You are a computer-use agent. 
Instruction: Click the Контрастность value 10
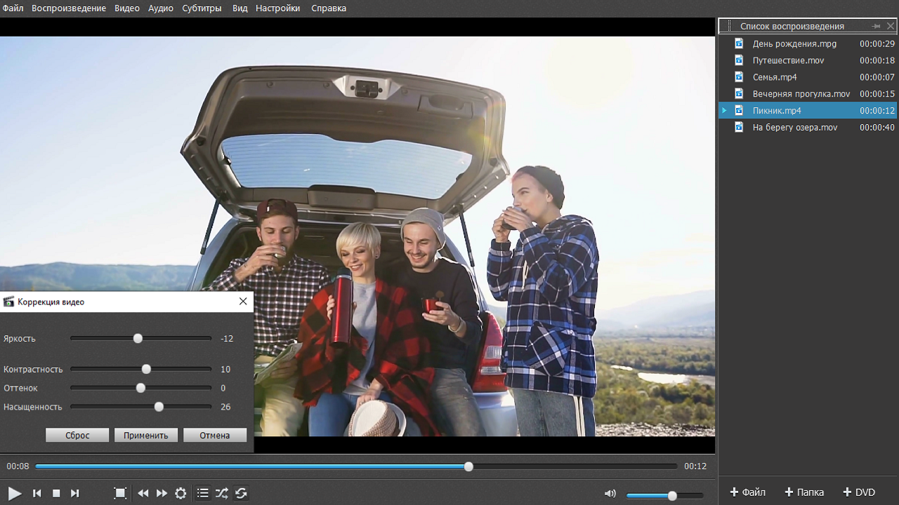(x=225, y=369)
